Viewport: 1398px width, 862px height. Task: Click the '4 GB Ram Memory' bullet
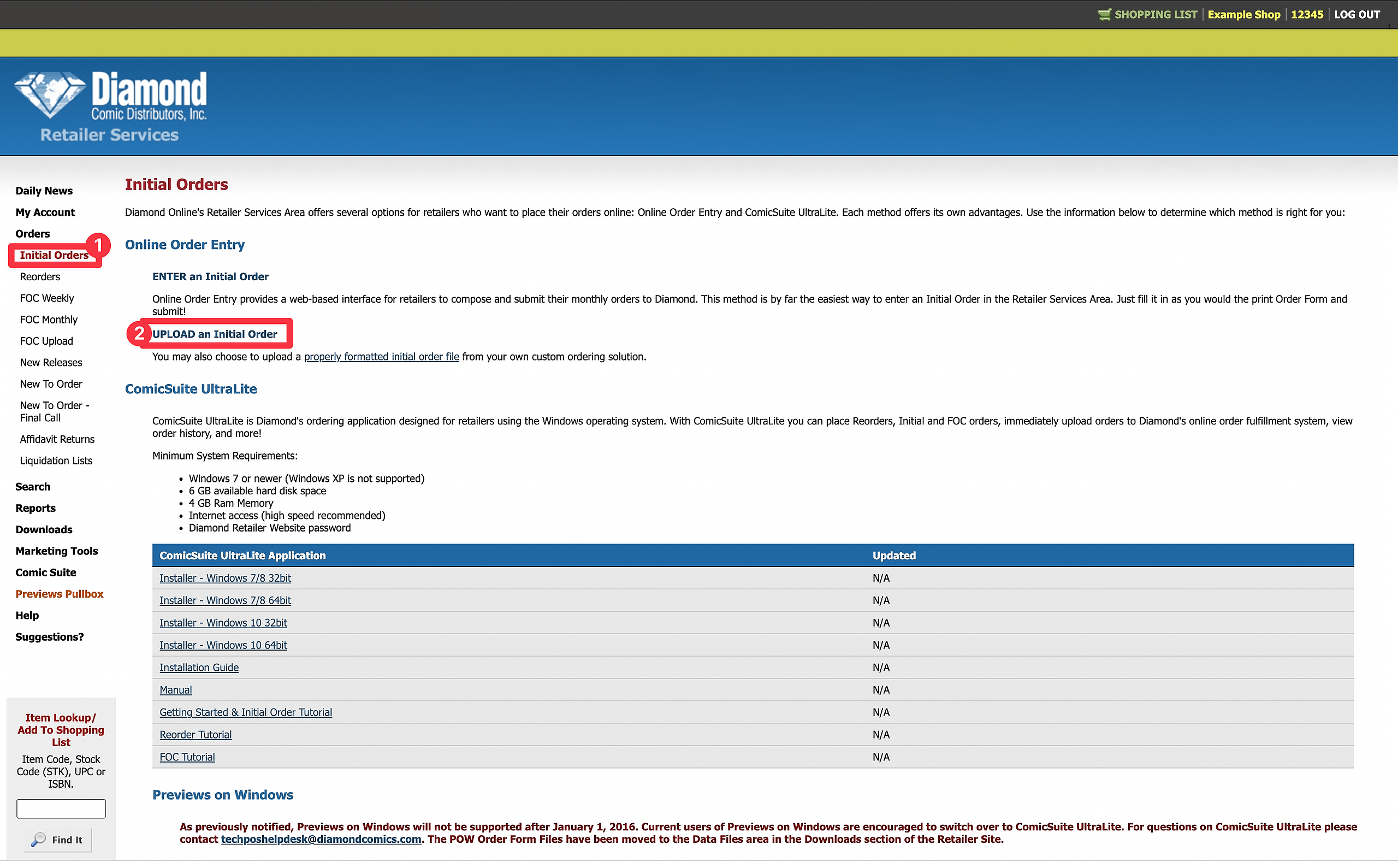click(x=231, y=503)
